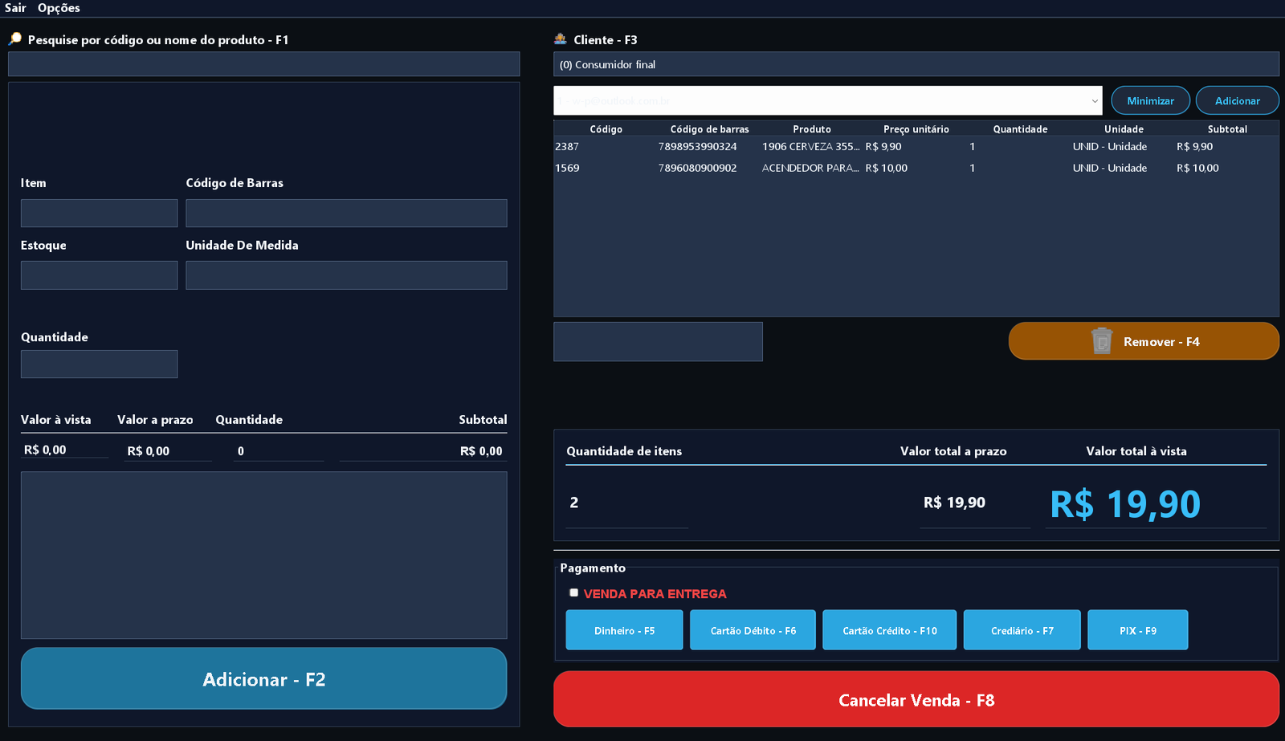
Task: Pay with Dinheiro - F5
Action: point(624,630)
